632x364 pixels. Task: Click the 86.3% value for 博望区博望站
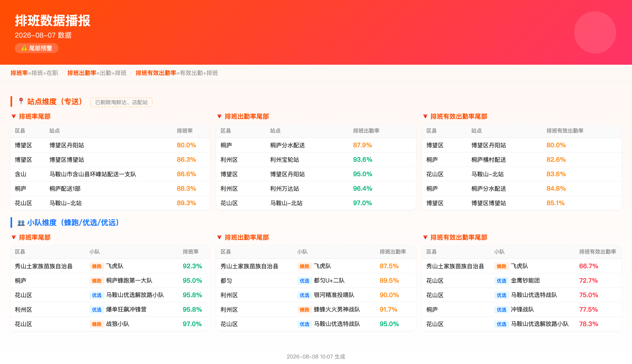click(x=186, y=160)
